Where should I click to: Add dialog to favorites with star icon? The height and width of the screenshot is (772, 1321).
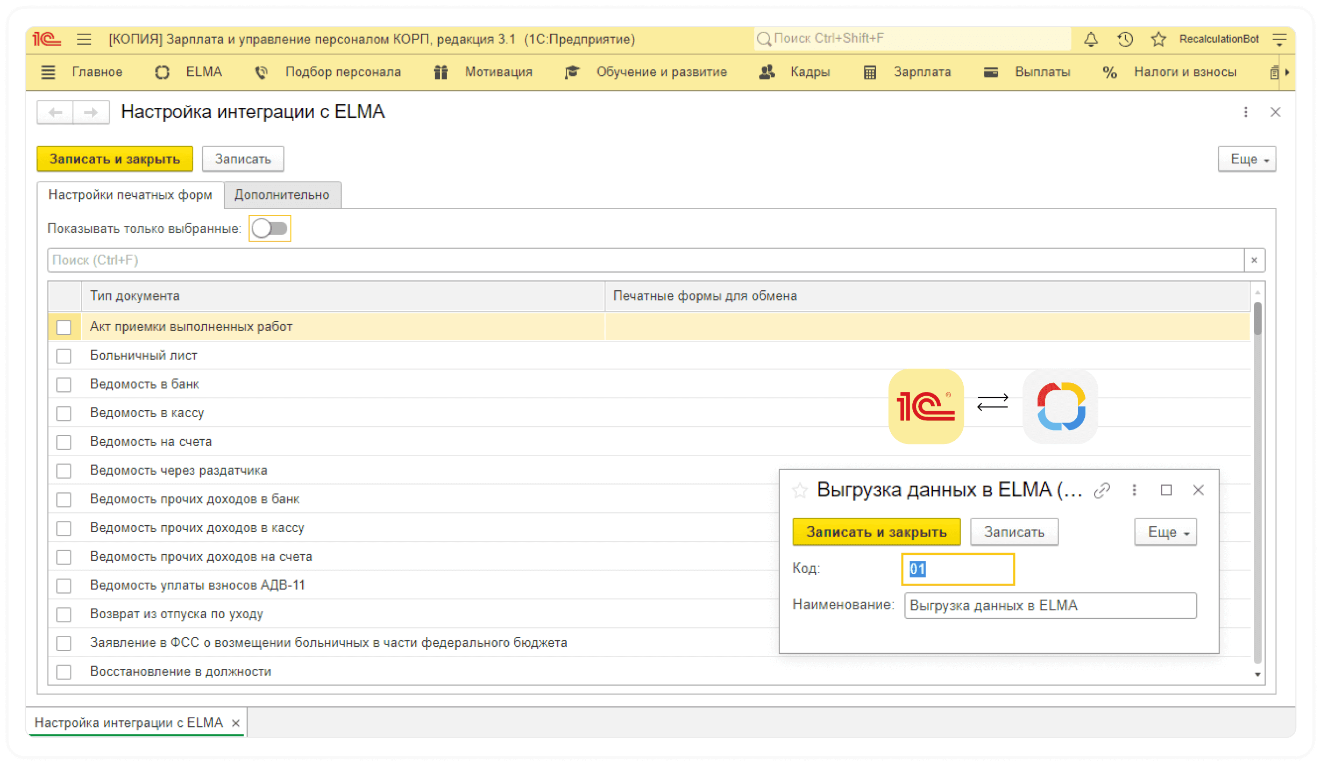800,490
